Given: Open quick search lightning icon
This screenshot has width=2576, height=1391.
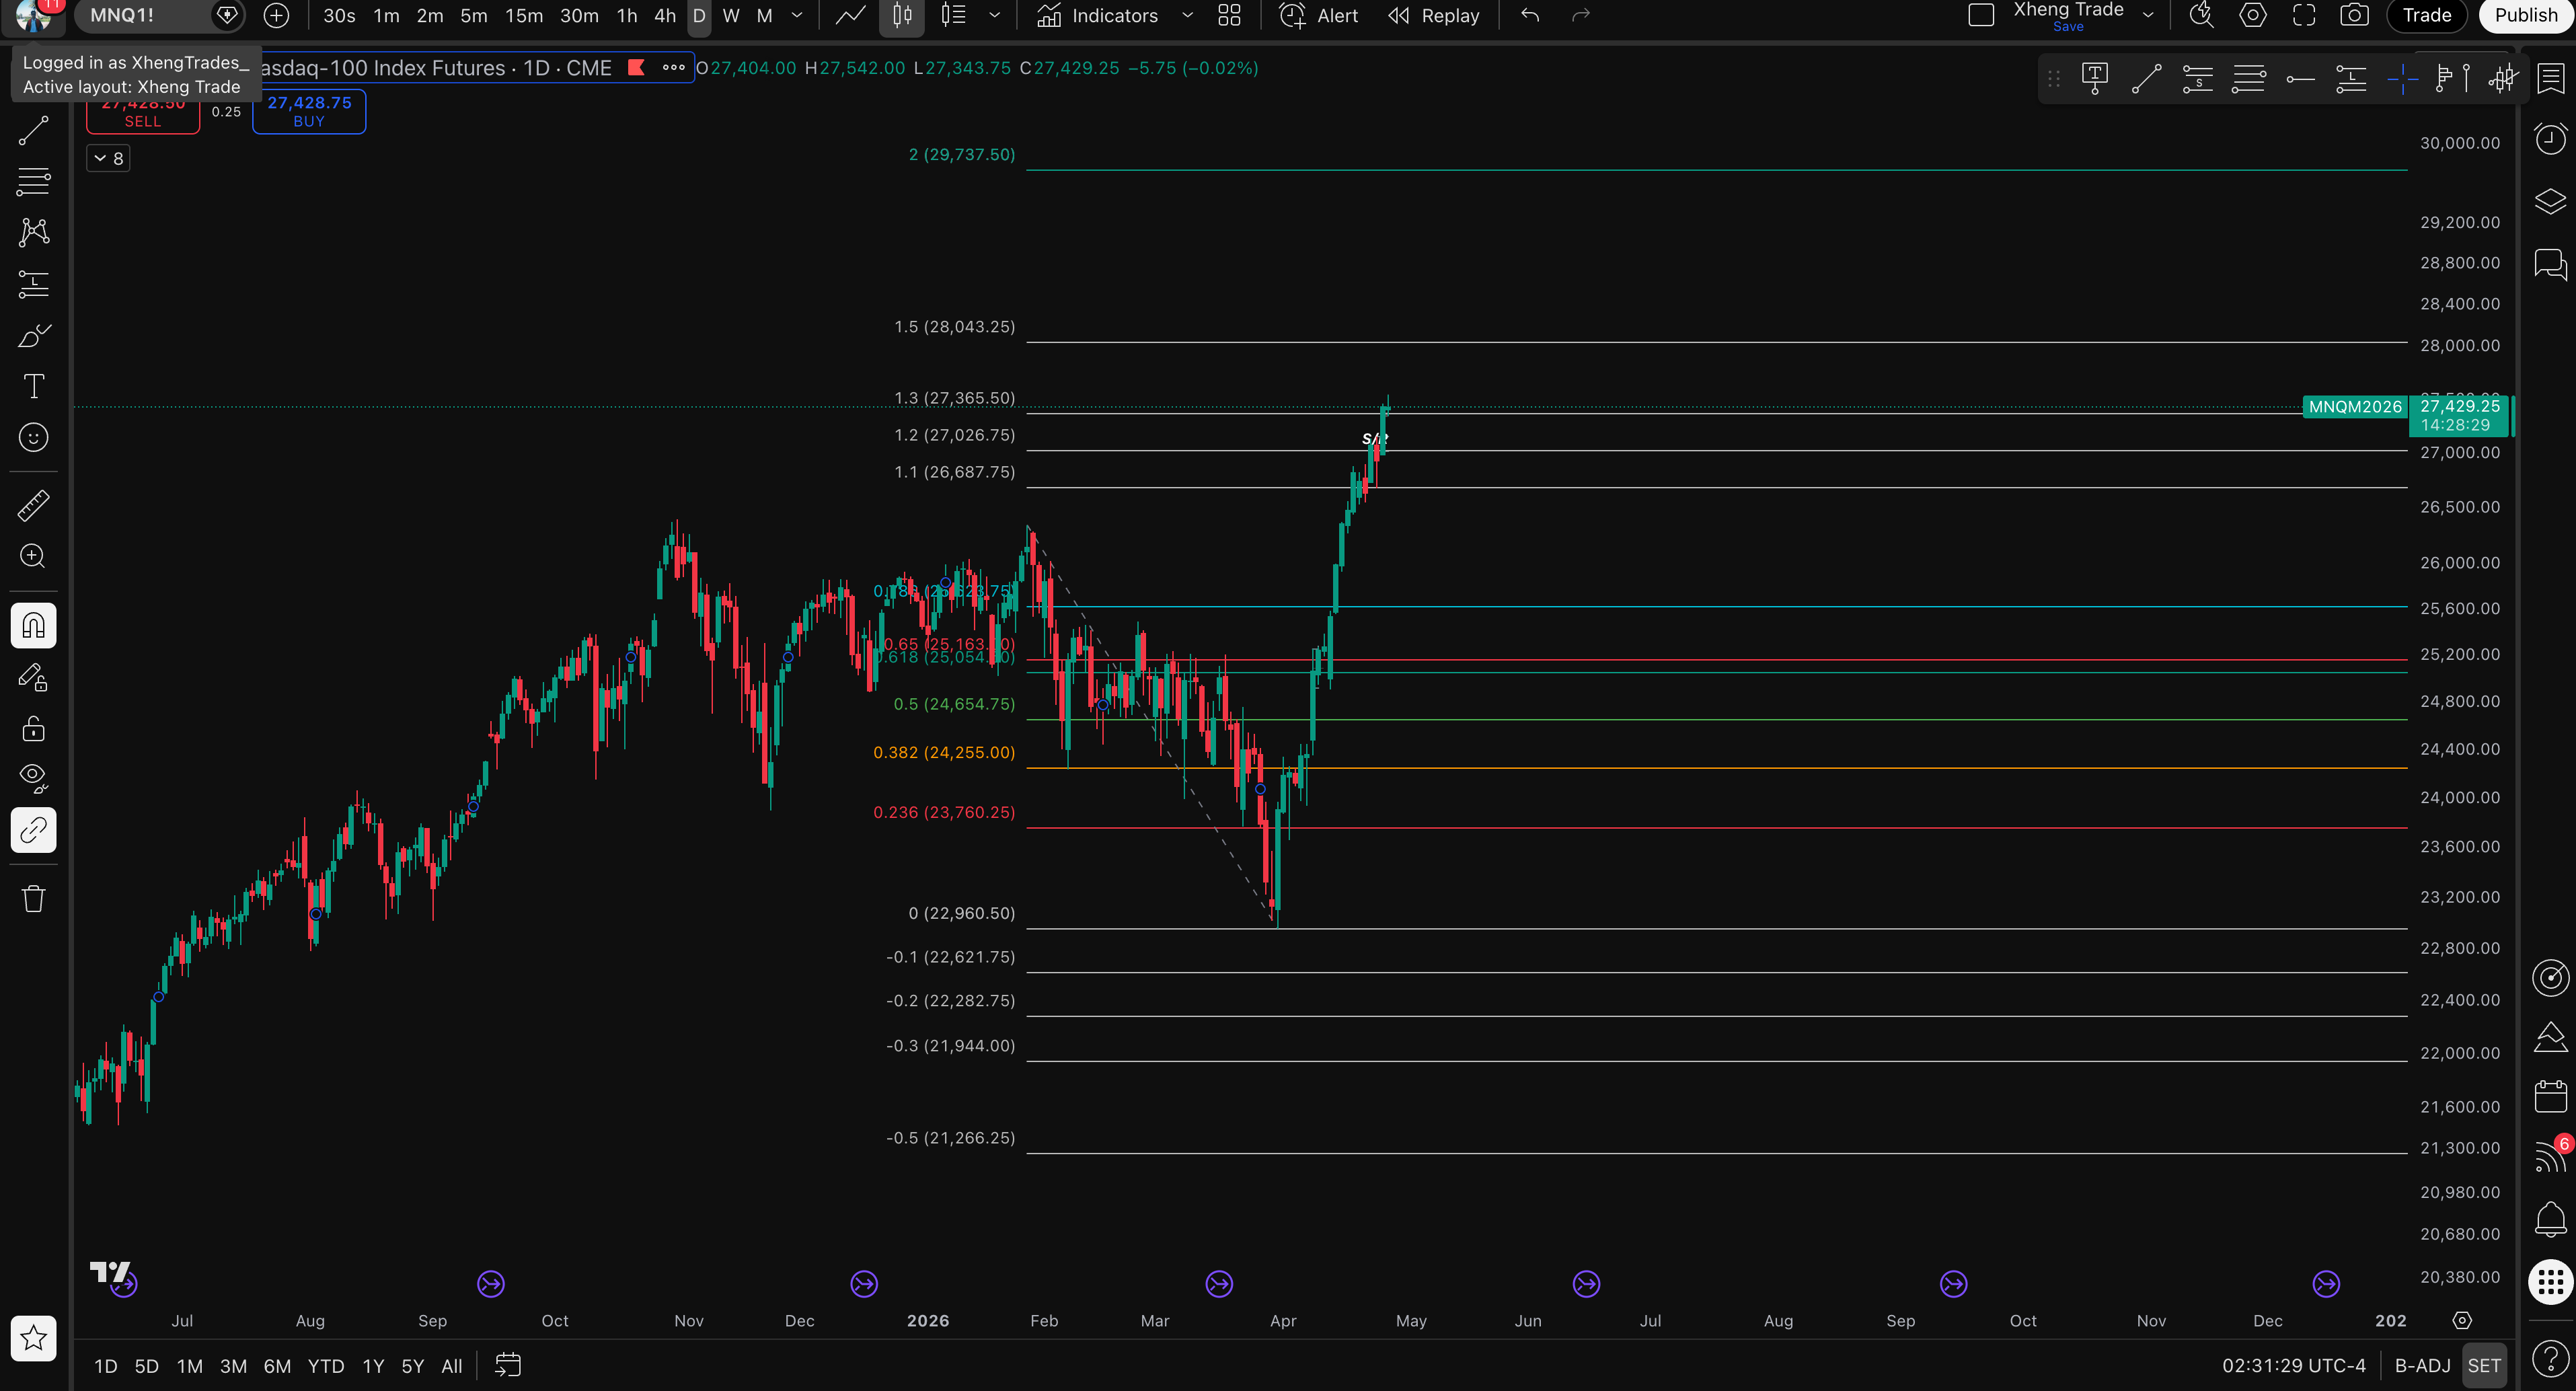Looking at the screenshot, I should 2200,15.
